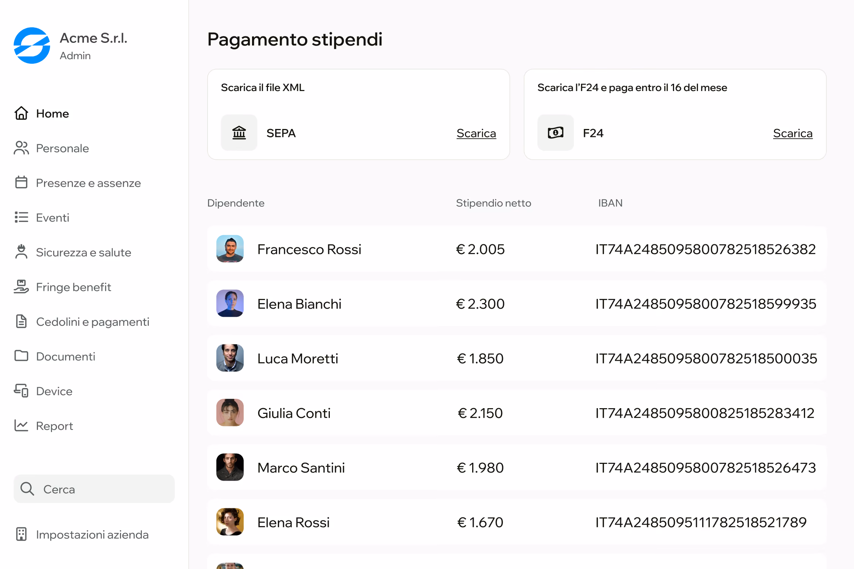The image size is (854, 569).
Task: Open Fringe benefit using its hand icon
Action: coord(21,287)
